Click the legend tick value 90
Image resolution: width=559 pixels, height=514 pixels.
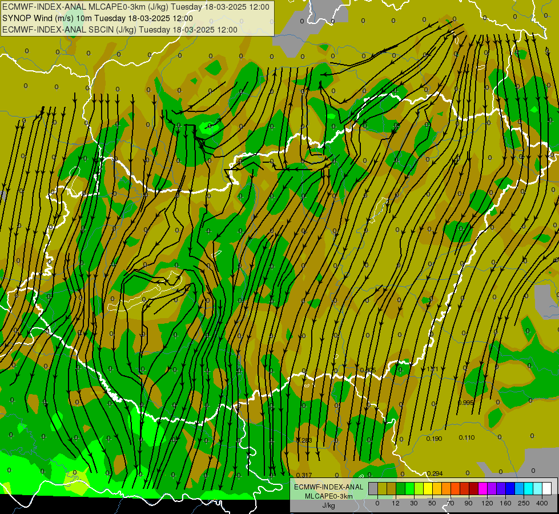click(x=468, y=503)
